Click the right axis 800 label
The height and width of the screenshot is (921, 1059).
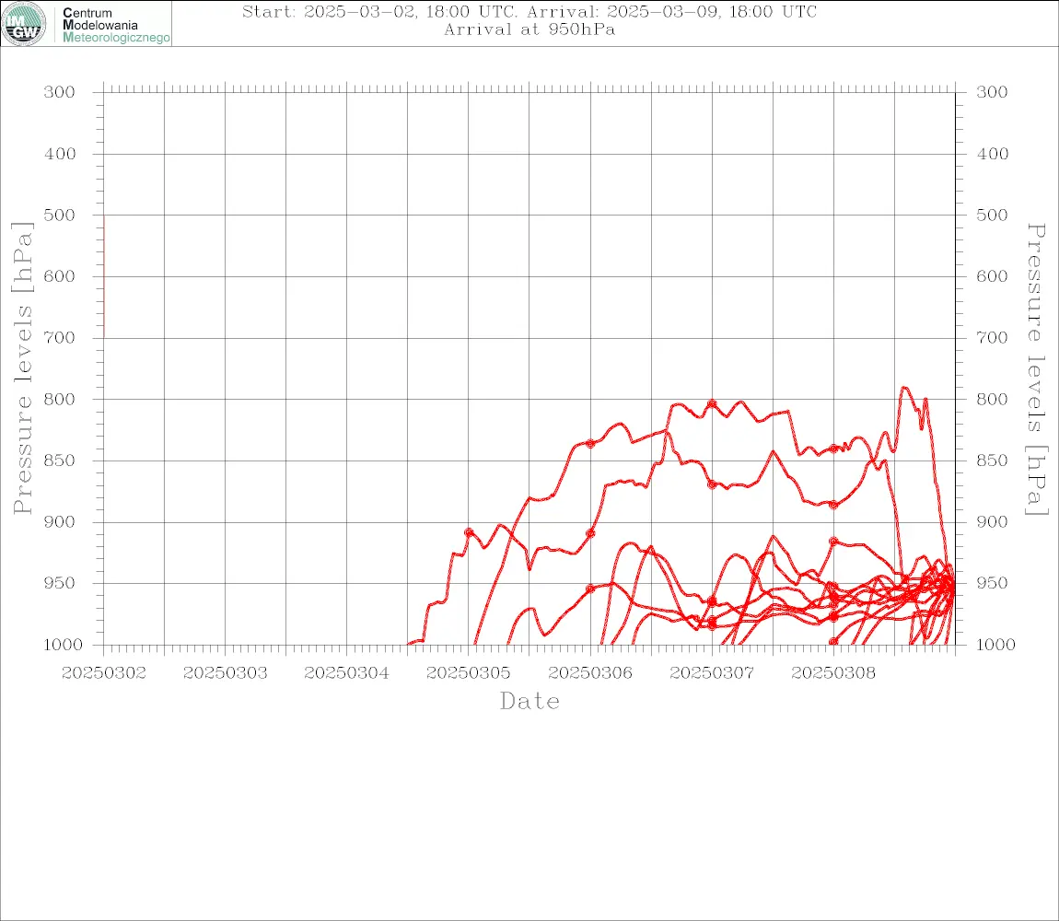(992, 399)
